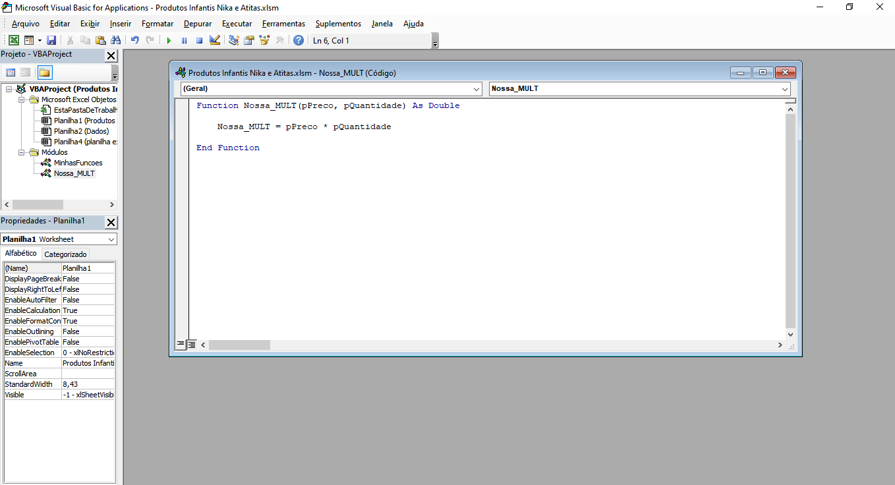
Task: Click the View Object icon in Project panel
Action: pyautogui.click(x=25, y=72)
